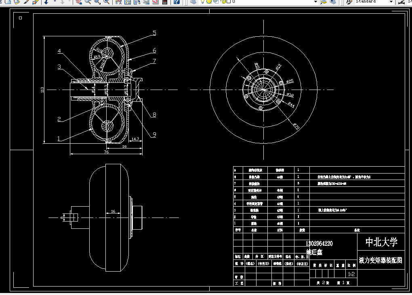This screenshot has height=295, width=412.
Task: Select the 1:2 scale value cell
Action: [x=351, y=274]
